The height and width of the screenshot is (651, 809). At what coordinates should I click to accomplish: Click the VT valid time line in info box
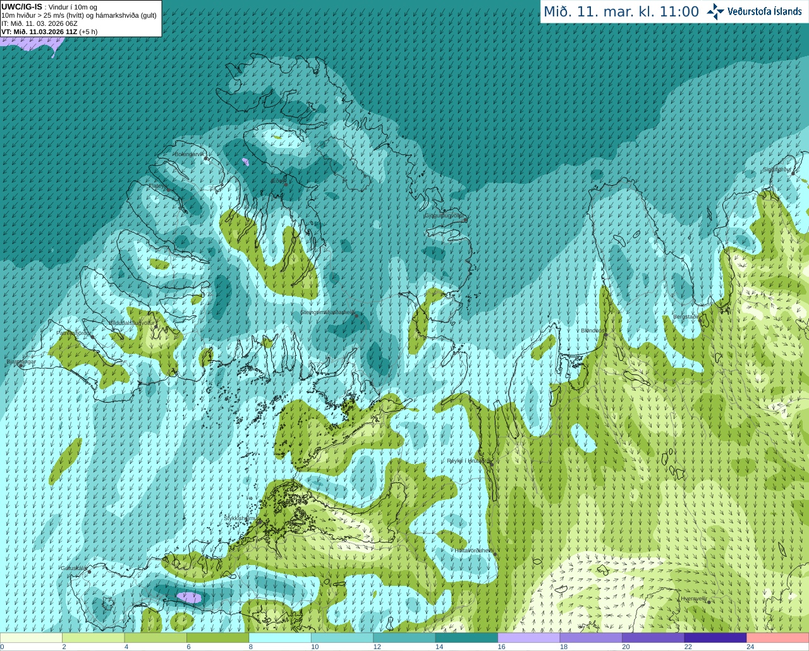coord(49,32)
